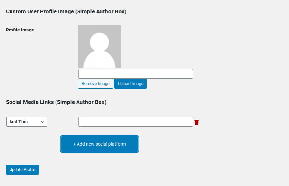Viewport: 289px width, 186px height.
Task: Focus the social media link text field
Action: [136, 122]
